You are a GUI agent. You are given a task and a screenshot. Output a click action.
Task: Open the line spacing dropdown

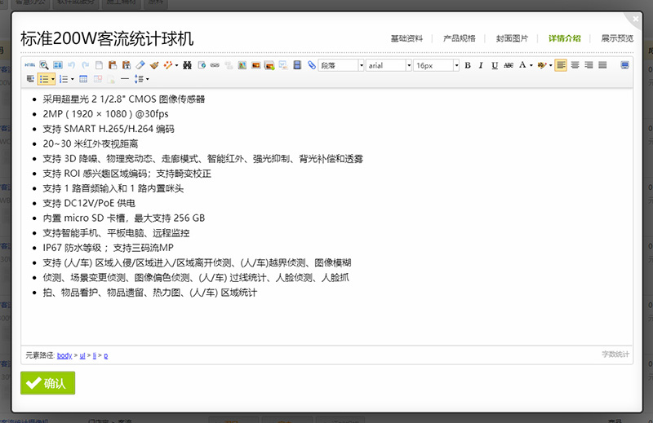coord(141,79)
